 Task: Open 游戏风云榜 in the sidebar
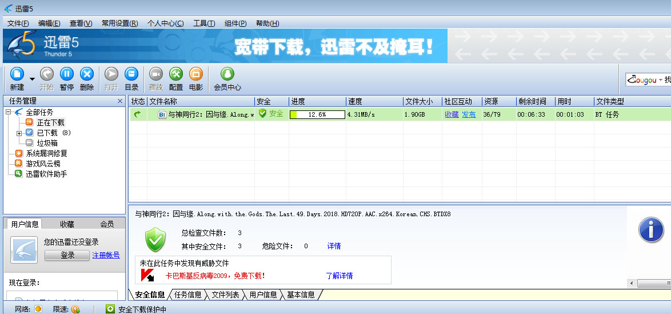43,164
